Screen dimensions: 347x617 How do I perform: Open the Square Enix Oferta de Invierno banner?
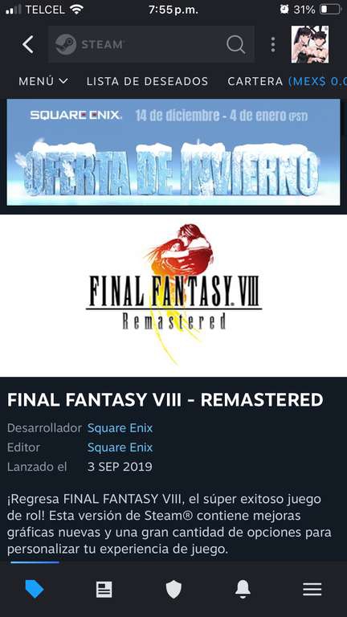point(173,152)
